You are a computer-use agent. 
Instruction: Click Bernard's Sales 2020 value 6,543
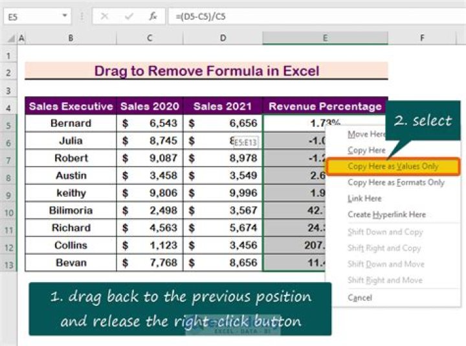(x=150, y=123)
